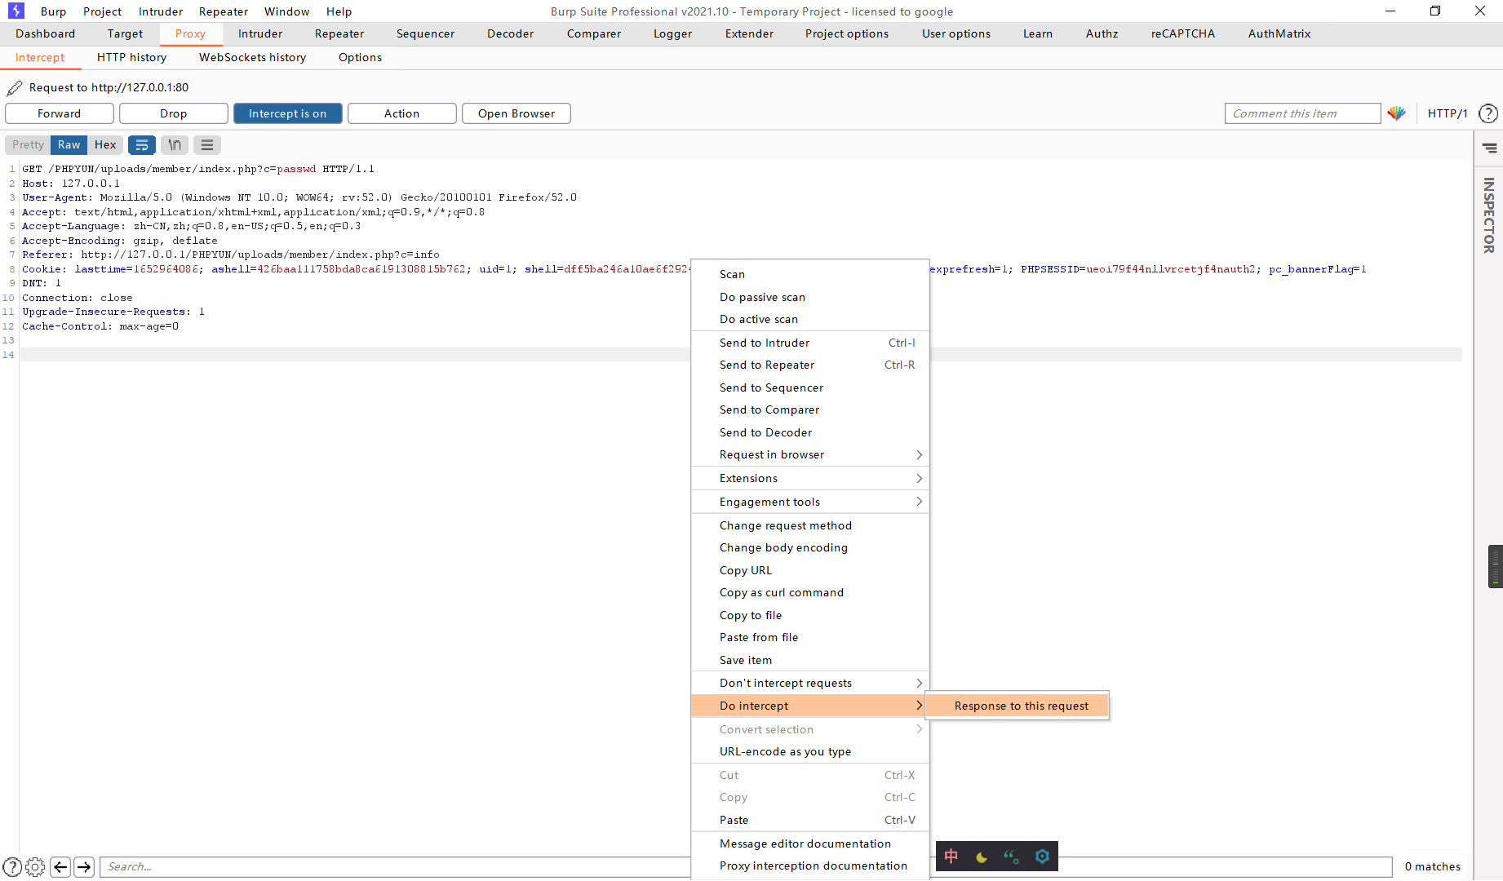Image resolution: width=1503 pixels, height=881 pixels.
Task: Click the Inspector layout icon at top right
Action: (x=1490, y=148)
